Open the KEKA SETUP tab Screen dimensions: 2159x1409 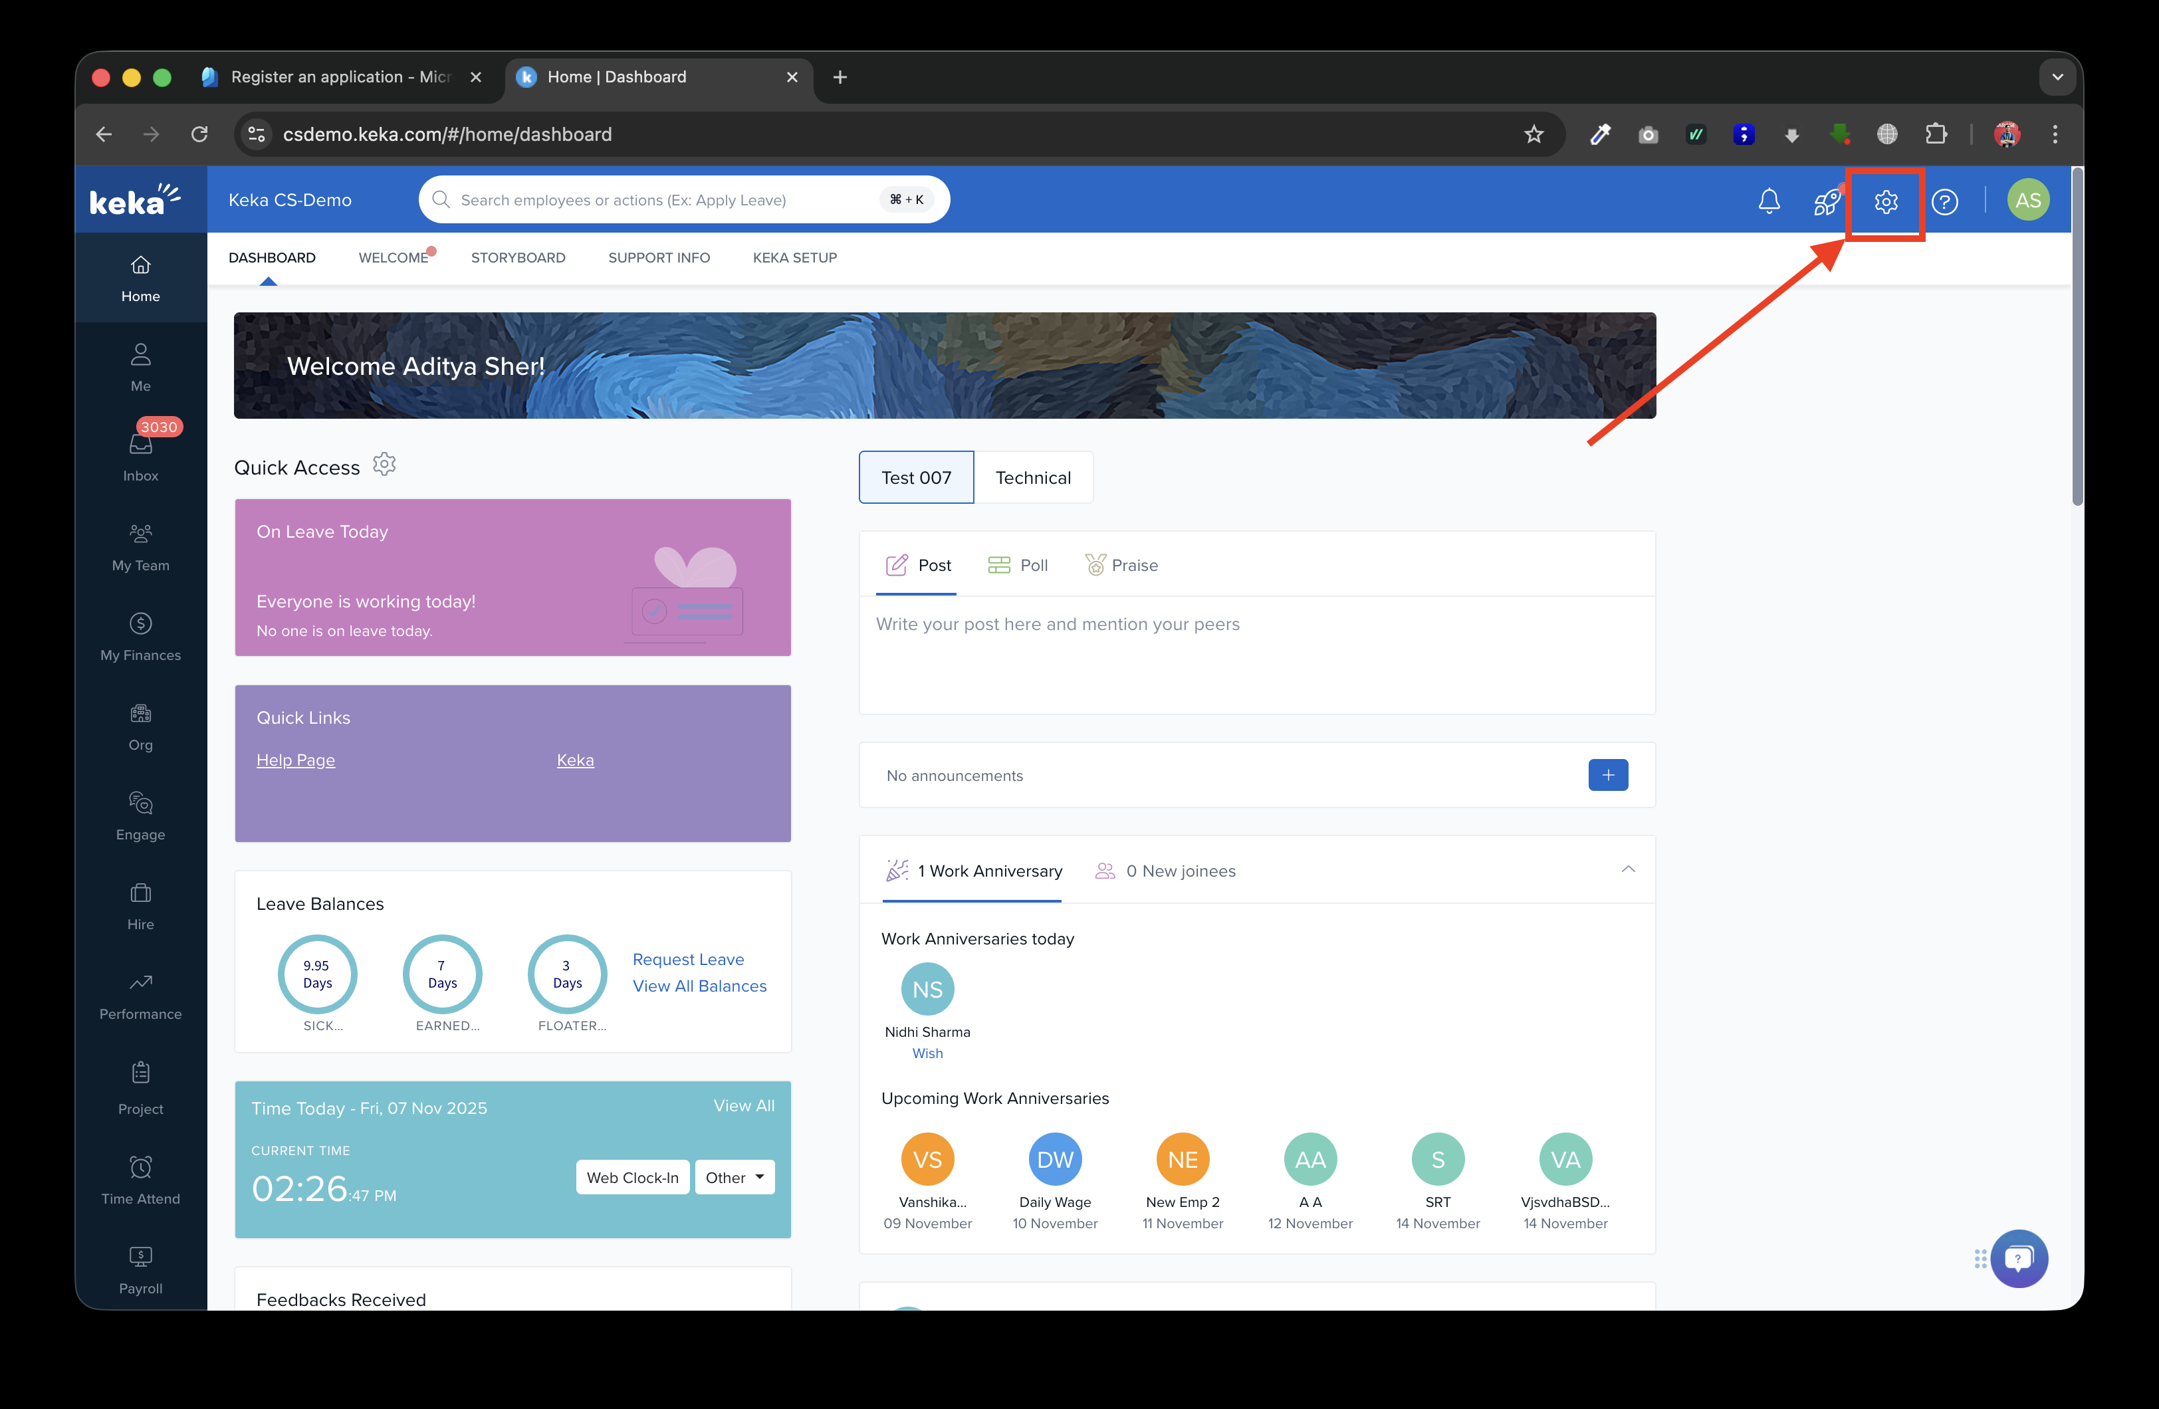click(794, 258)
